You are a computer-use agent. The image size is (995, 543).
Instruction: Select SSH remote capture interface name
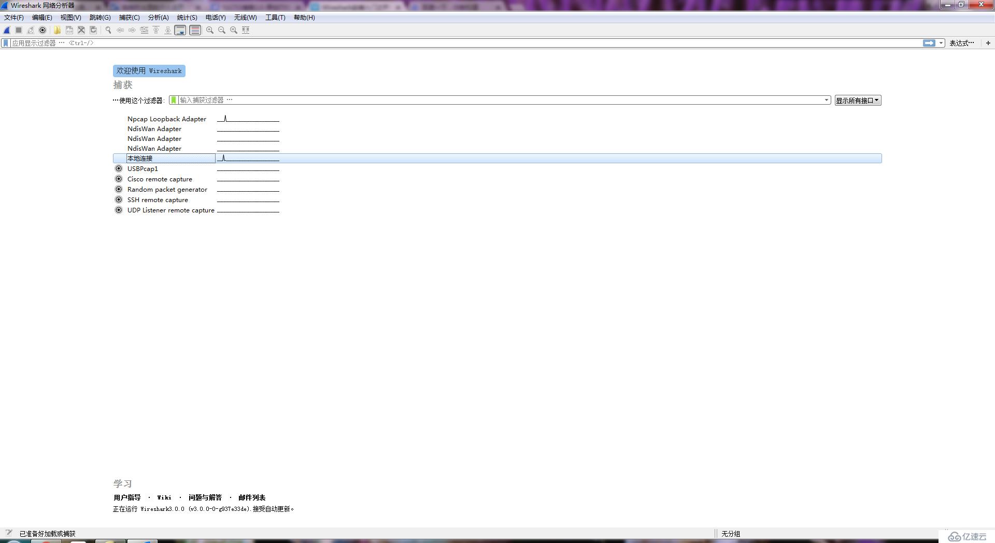pos(158,199)
